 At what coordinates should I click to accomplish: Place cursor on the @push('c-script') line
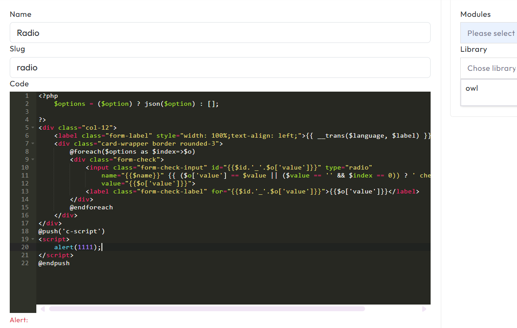coord(71,232)
